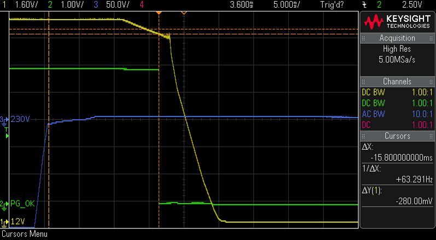This screenshot has height=240, width=436.
Task: Click the 3.600 ms delay readout
Action: click(242, 5)
